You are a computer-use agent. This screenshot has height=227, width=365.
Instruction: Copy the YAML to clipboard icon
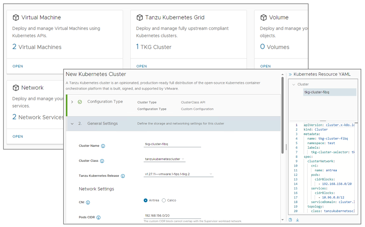click(291, 220)
